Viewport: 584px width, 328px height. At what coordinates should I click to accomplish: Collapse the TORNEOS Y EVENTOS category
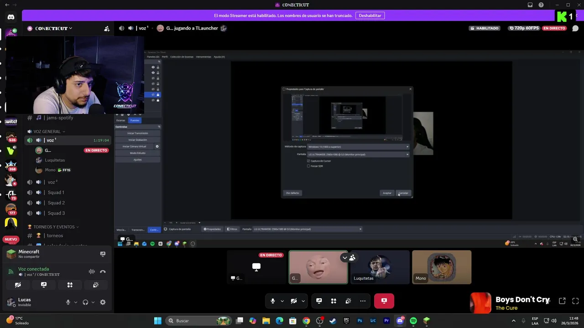pyautogui.click(x=53, y=226)
